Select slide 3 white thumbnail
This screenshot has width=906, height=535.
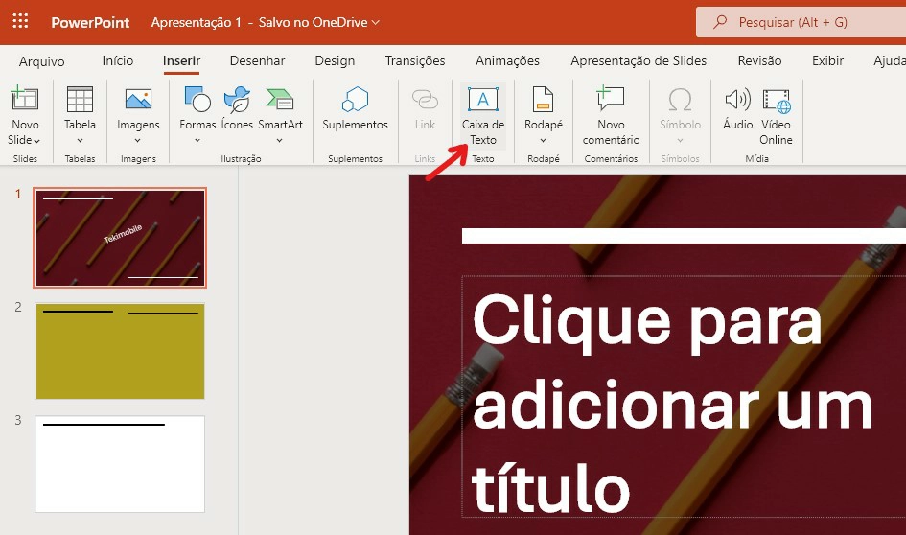pos(120,464)
